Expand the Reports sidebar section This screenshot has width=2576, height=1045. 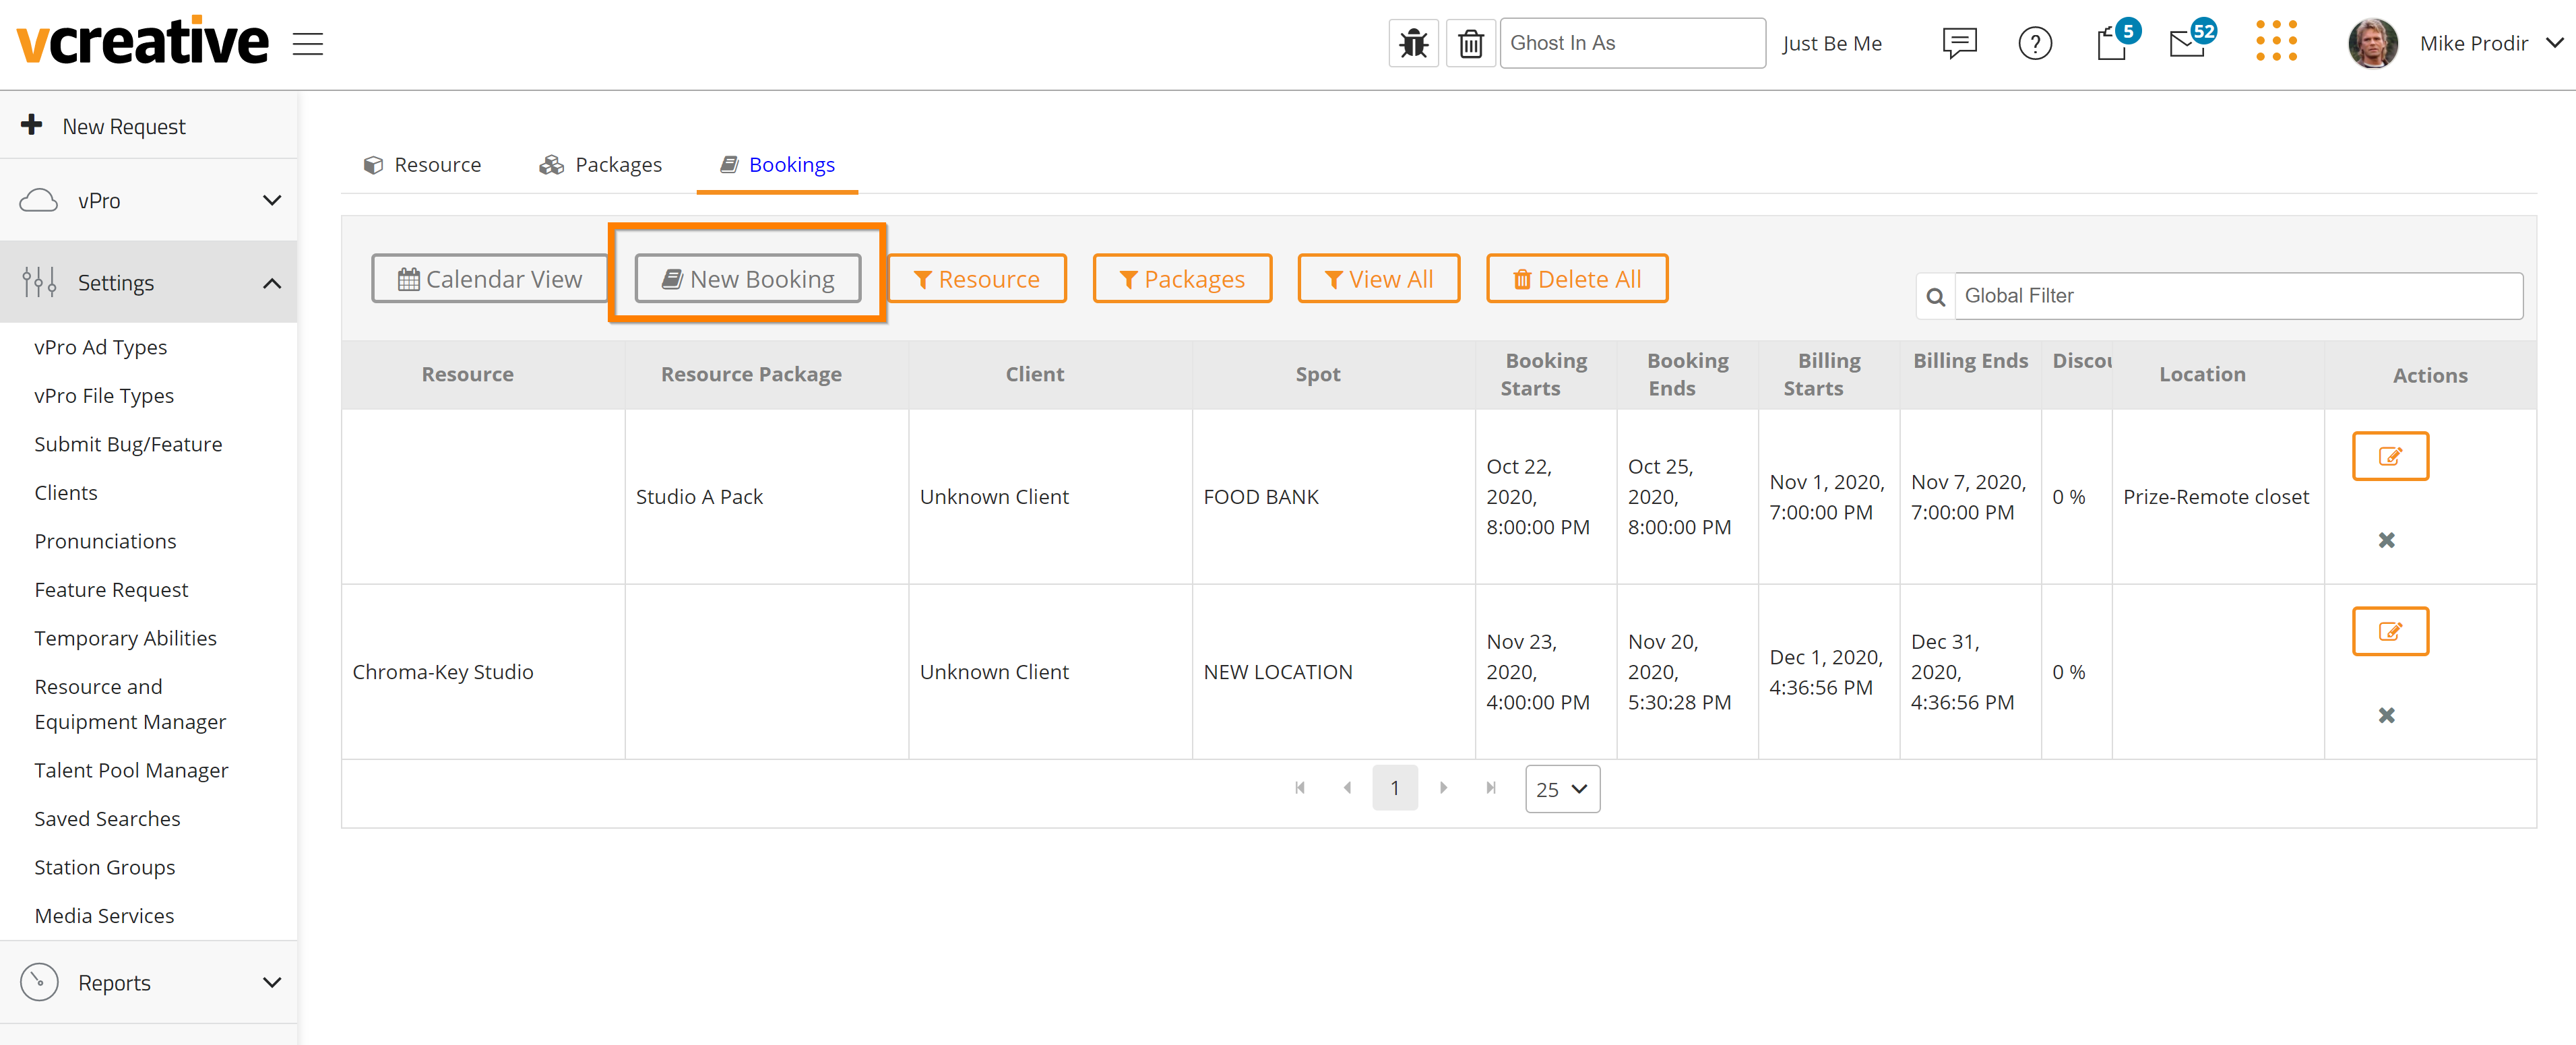tap(149, 982)
